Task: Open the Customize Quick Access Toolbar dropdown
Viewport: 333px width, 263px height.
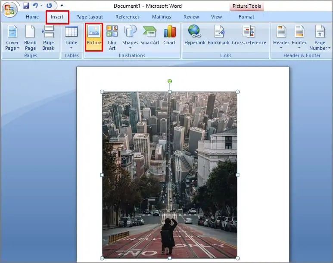Action: pyautogui.click(x=62, y=5)
